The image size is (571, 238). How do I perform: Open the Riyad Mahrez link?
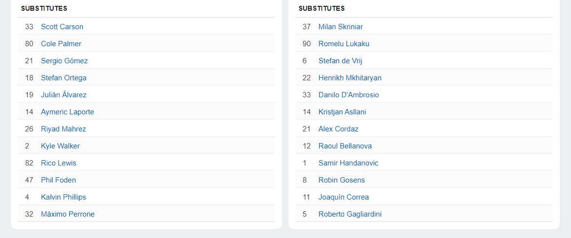[x=63, y=129]
